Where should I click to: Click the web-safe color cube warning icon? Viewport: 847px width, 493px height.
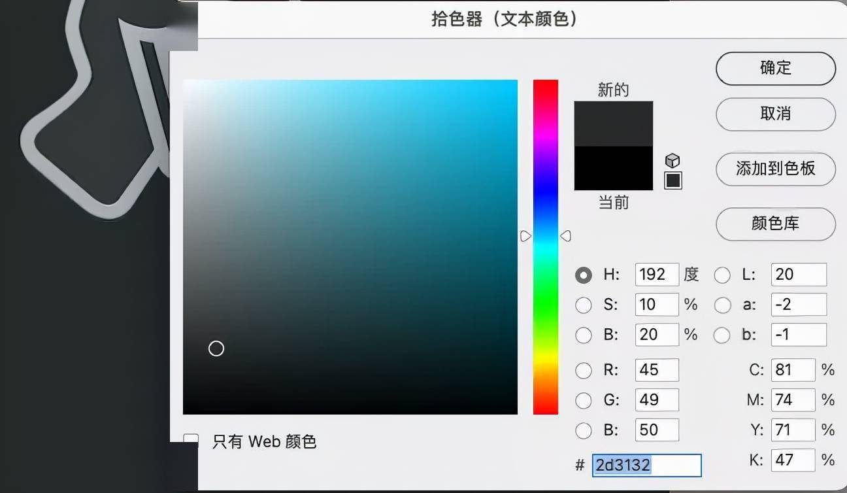[x=673, y=160]
